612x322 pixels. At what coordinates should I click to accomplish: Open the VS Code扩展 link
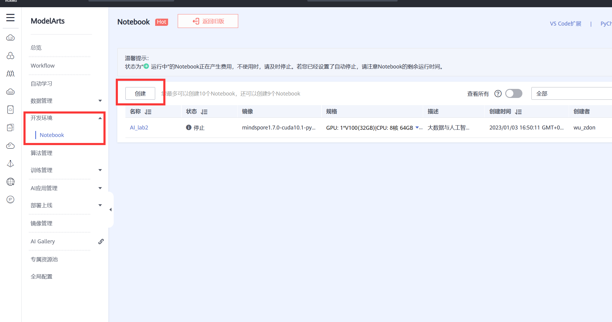tap(565, 24)
